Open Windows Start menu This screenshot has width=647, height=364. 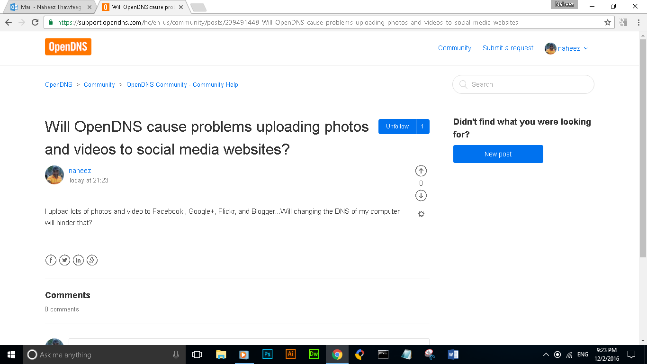11,355
